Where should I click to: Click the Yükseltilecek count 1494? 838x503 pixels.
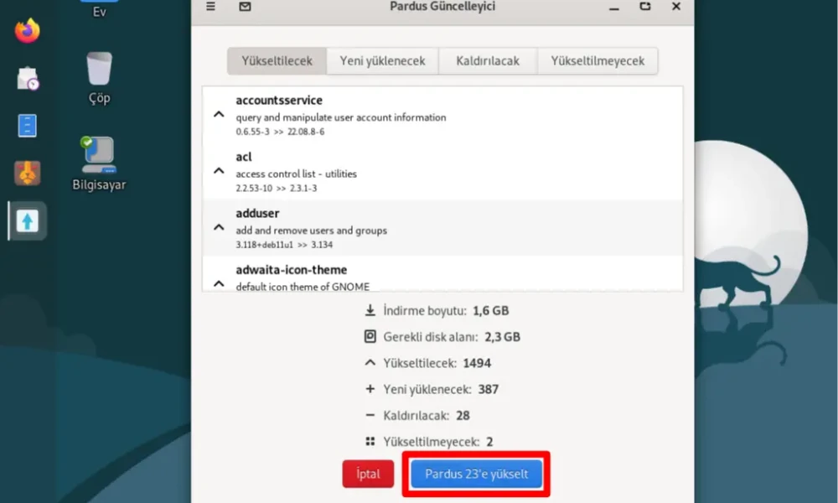click(477, 363)
